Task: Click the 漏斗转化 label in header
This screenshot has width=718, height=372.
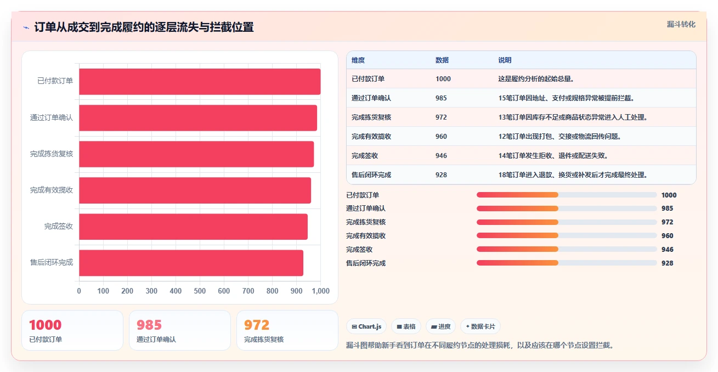Action: [681, 24]
